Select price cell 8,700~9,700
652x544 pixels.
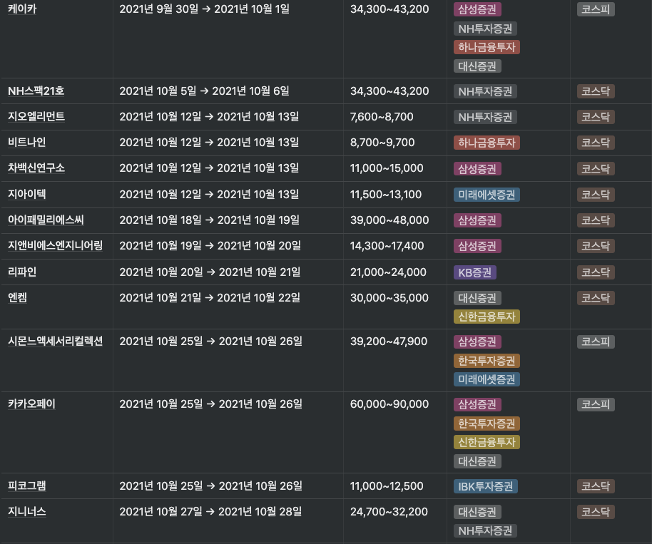[382, 143]
